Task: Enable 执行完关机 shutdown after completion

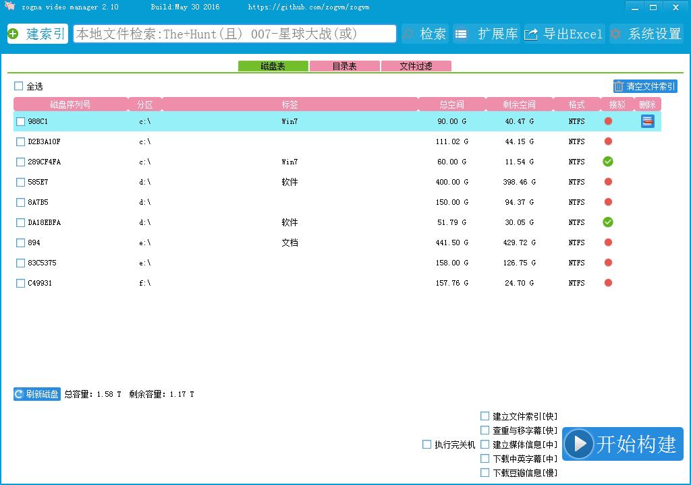Action: tap(426, 445)
